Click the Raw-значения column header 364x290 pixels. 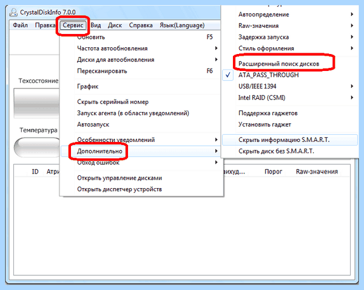pos(317,172)
